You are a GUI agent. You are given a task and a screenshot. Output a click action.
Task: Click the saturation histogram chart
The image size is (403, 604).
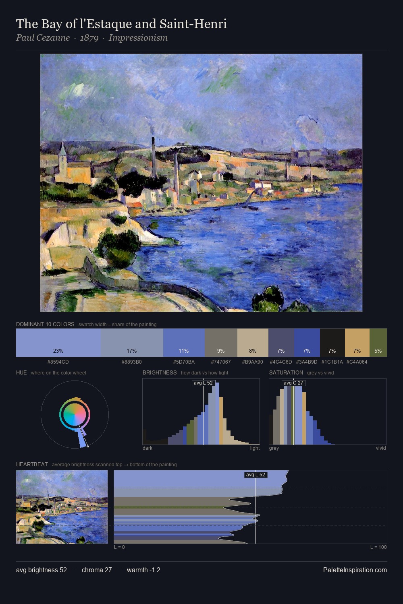(328, 412)
